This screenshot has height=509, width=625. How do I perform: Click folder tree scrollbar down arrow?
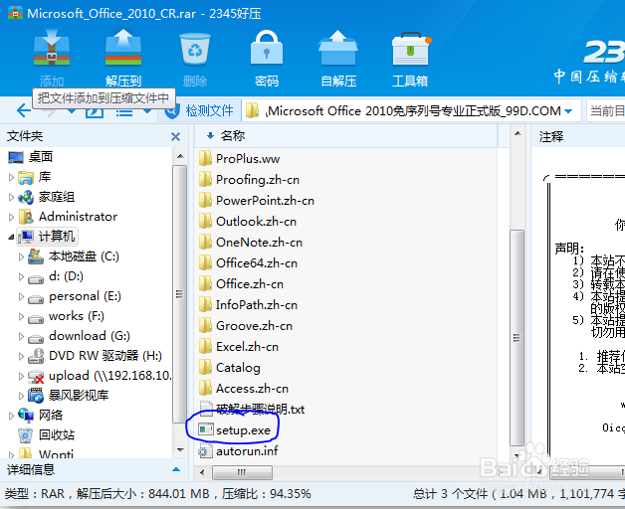tap(180, 450)
